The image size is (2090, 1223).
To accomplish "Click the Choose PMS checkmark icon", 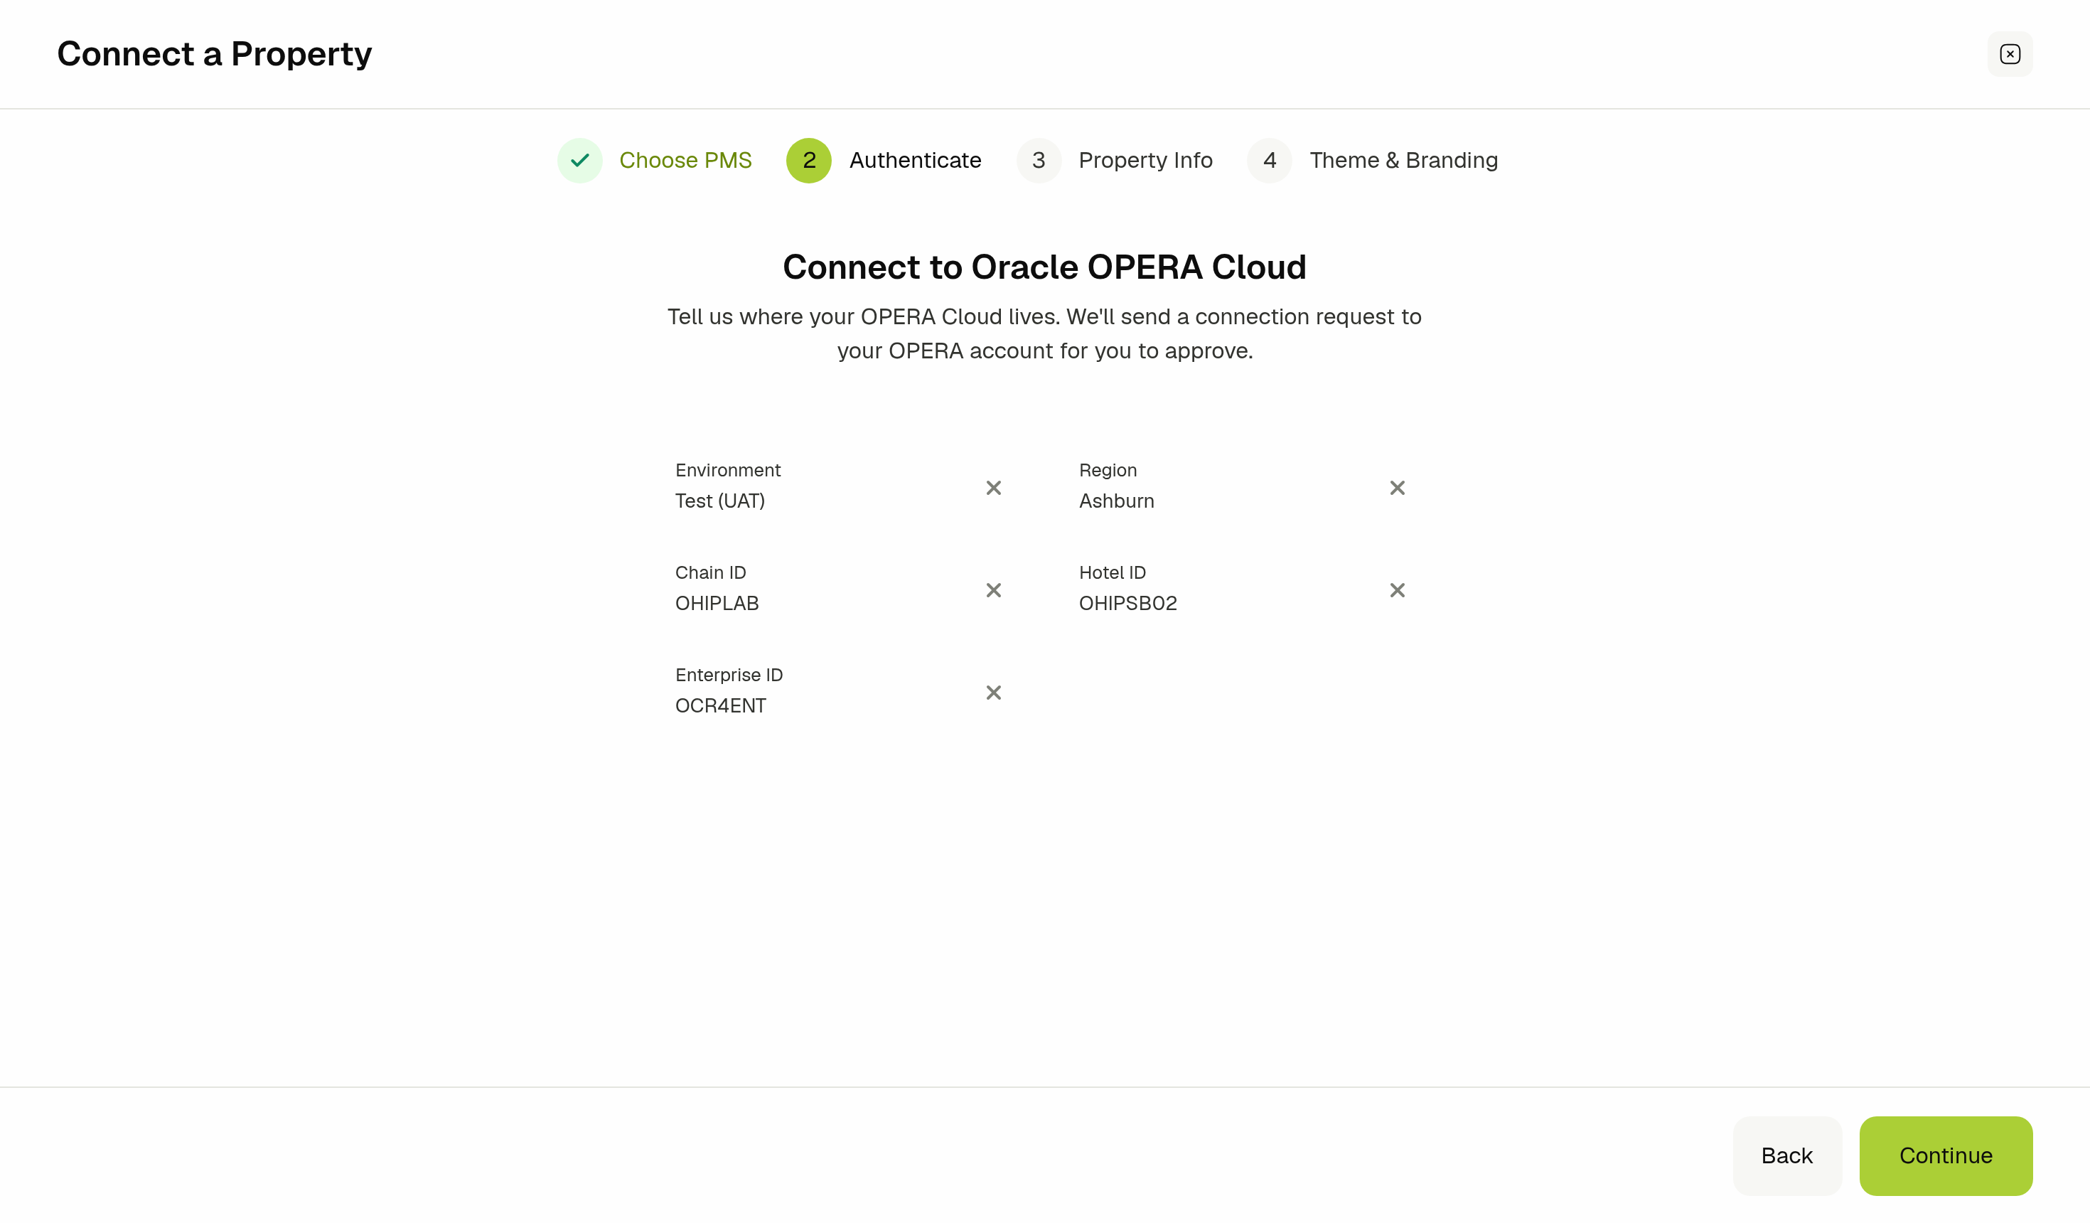I will tap(580, 160).
